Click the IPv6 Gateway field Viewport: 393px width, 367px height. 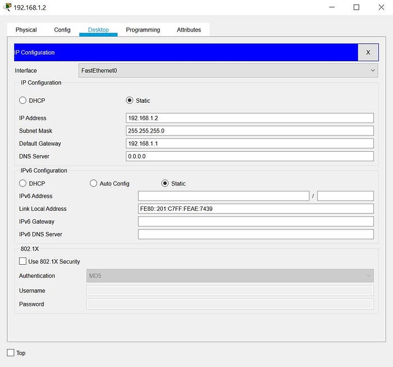coord(255,221)
